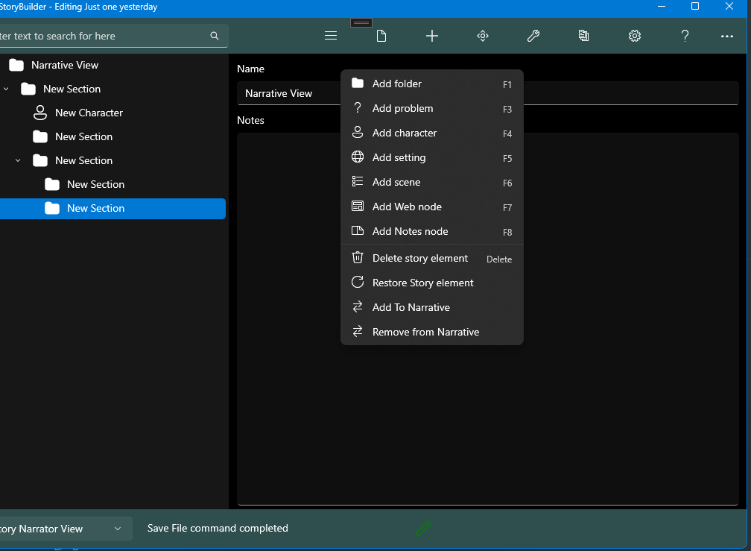Click Restore Story element option
This screenshot has height=551, width=751.
coord(422,283)
